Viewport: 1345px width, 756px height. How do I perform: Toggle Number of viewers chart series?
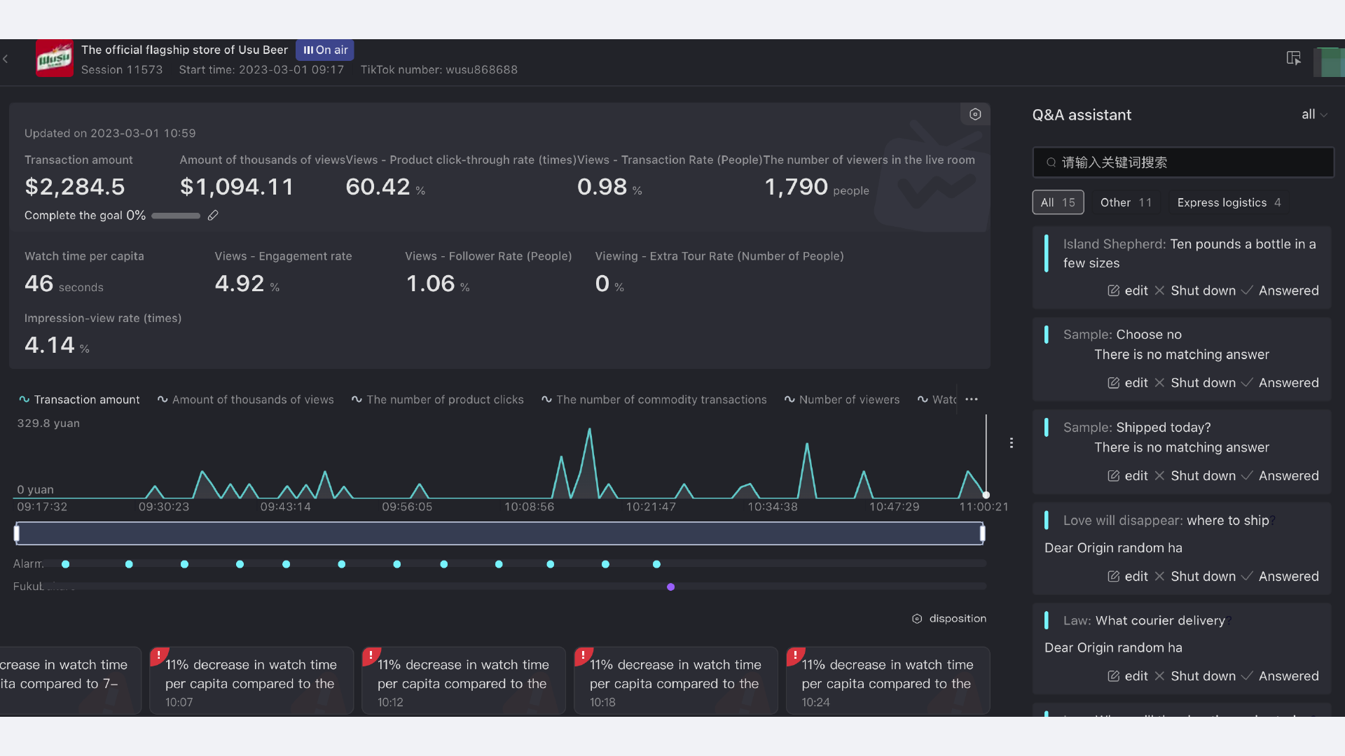coord(841,400)
